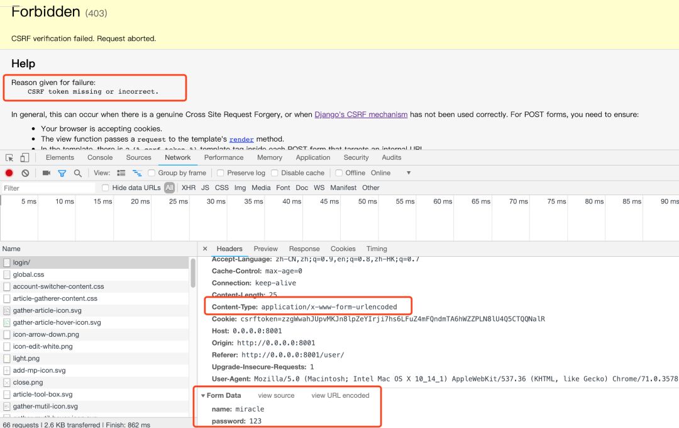Open the Online throttling dropdown arrow
This screenshot has height=428, width=679.
click(409, 173)
